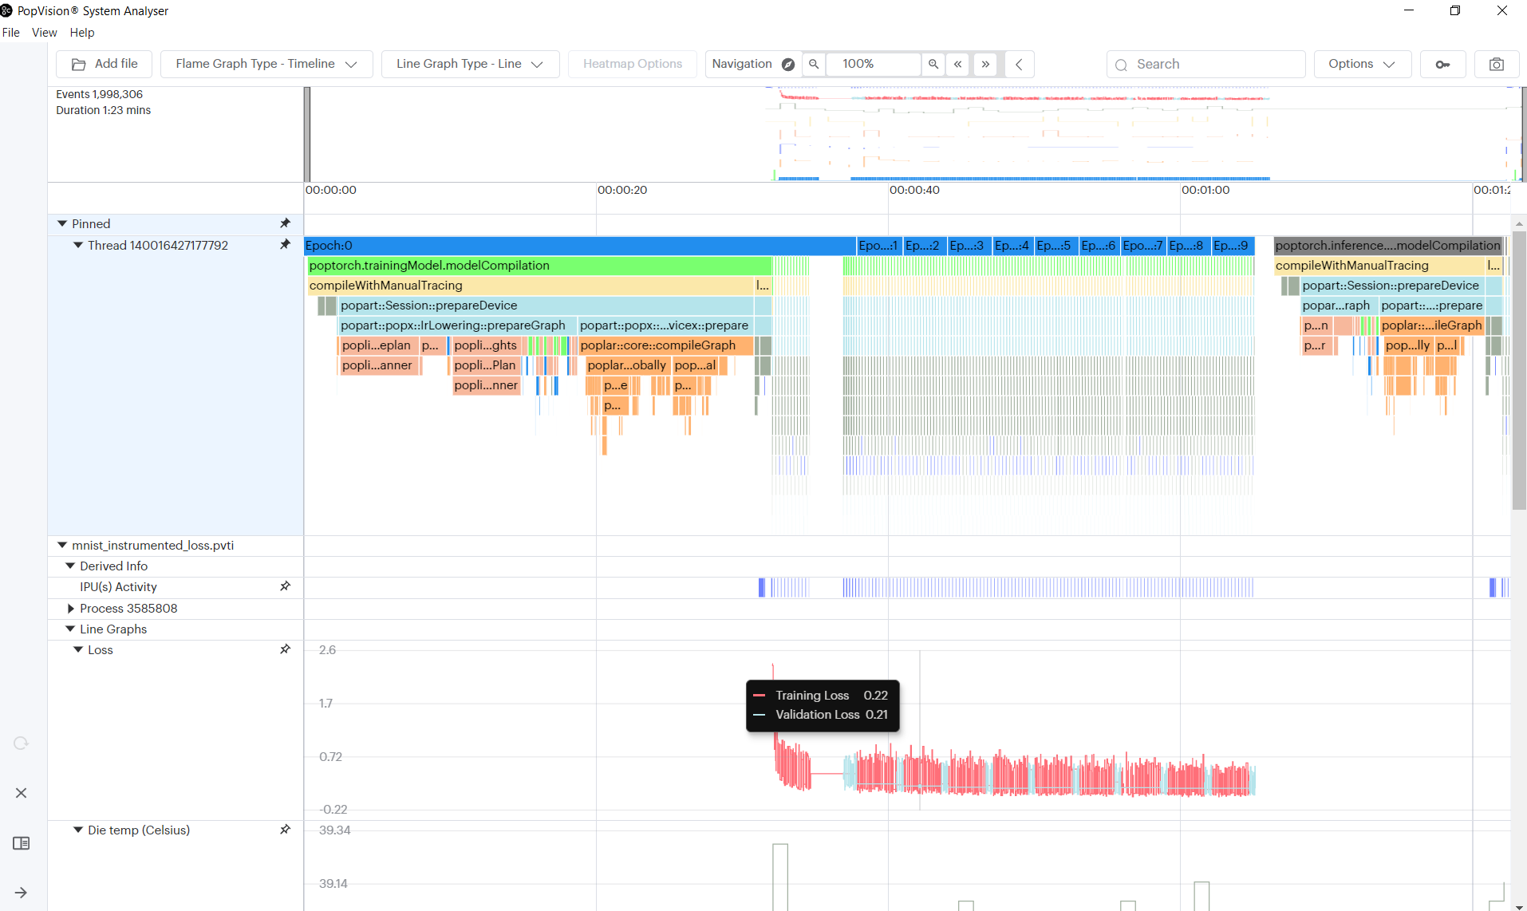The height and width of the screenshot is (911, 1527).
Task: Open the View menu
Action: point(44,33)
